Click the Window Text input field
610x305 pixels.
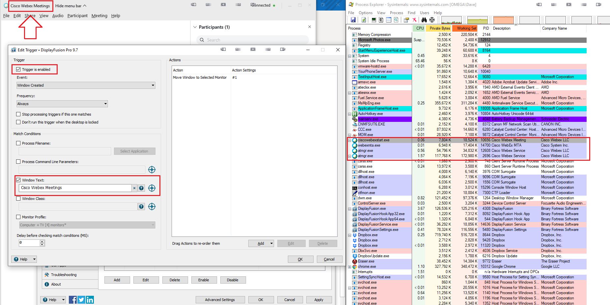pyautogui.click(x=75, y=188)
